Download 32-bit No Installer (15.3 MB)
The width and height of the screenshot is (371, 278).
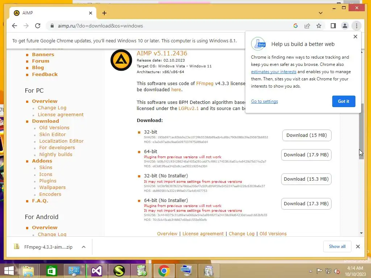pos(306,179)
